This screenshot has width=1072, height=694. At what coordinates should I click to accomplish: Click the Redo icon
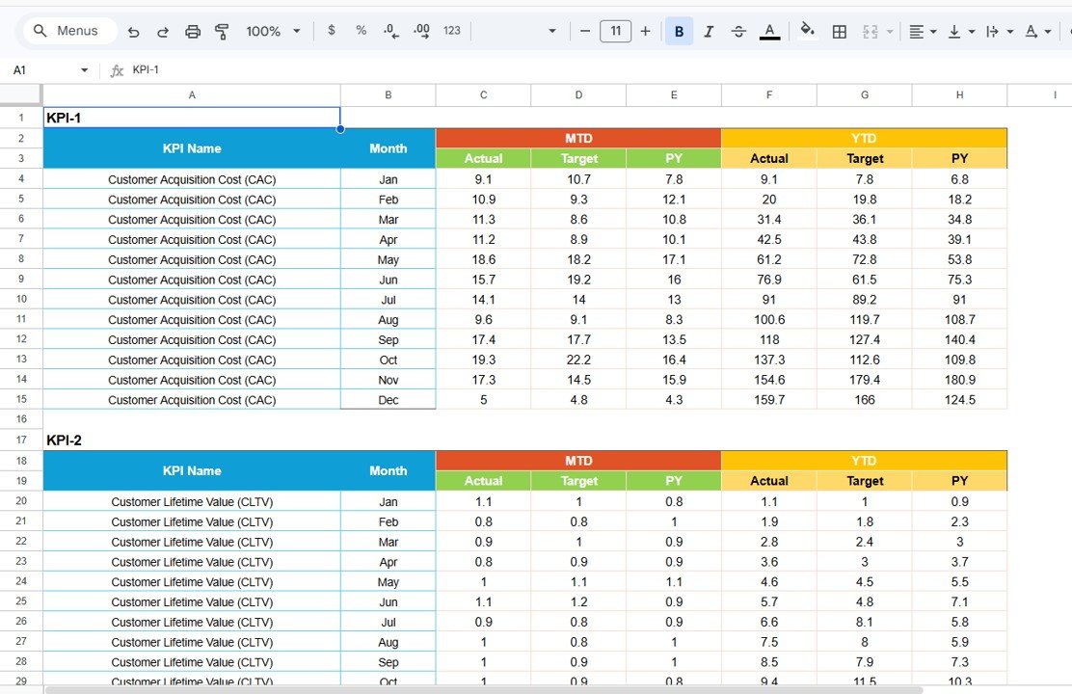(x=162, y=30)
